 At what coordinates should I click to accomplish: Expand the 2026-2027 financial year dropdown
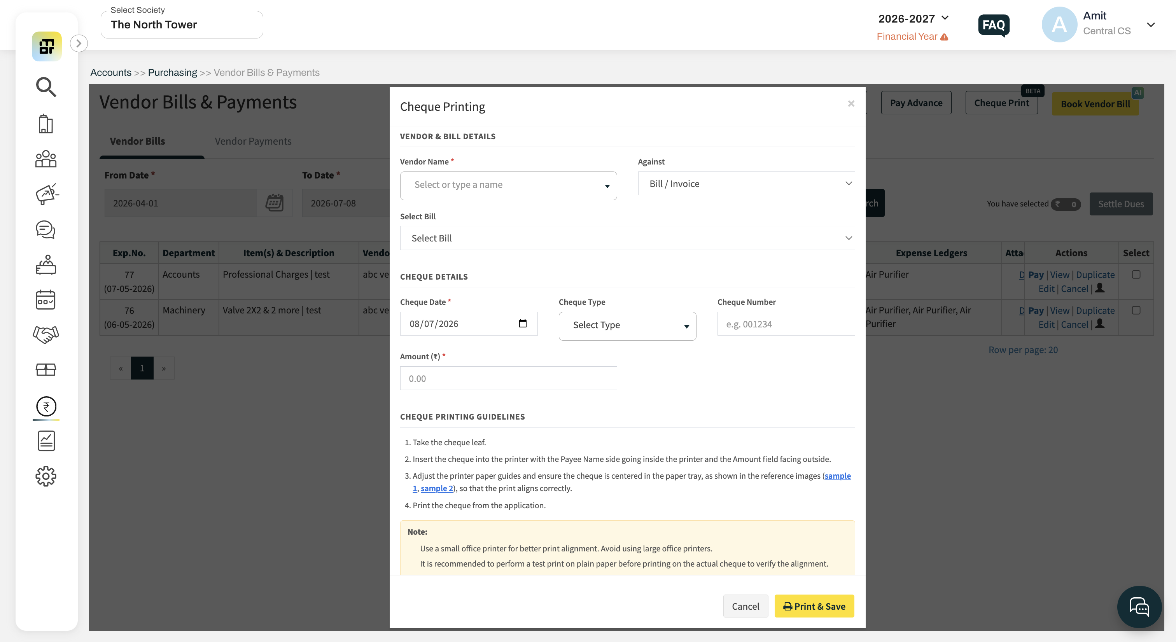pyautogui.click(x=913, y=19)
